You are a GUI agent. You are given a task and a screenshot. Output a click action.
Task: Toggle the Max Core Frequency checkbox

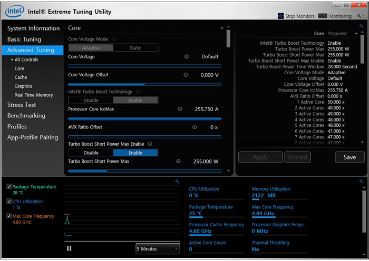(9, 216)
